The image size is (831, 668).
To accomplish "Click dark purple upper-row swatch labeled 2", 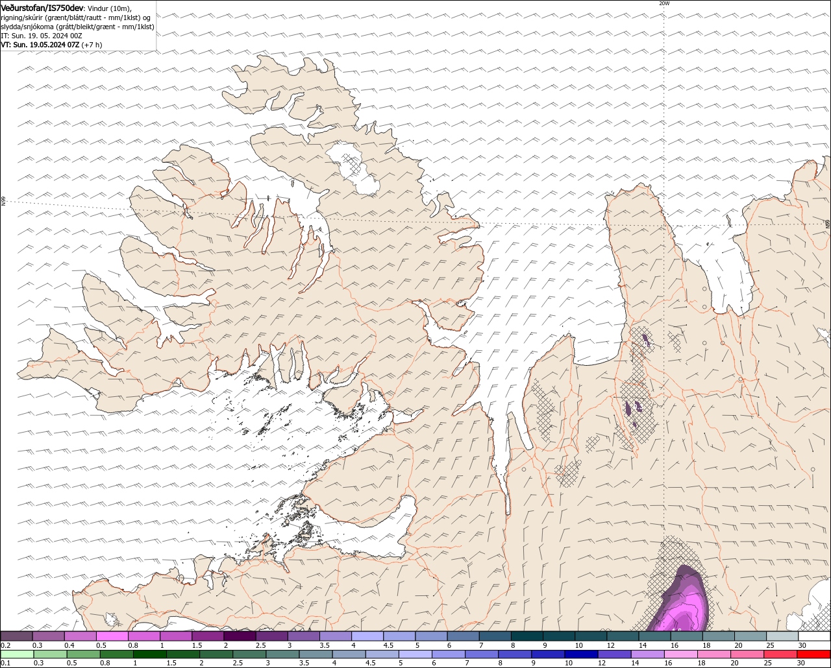I will coord(240,636).
